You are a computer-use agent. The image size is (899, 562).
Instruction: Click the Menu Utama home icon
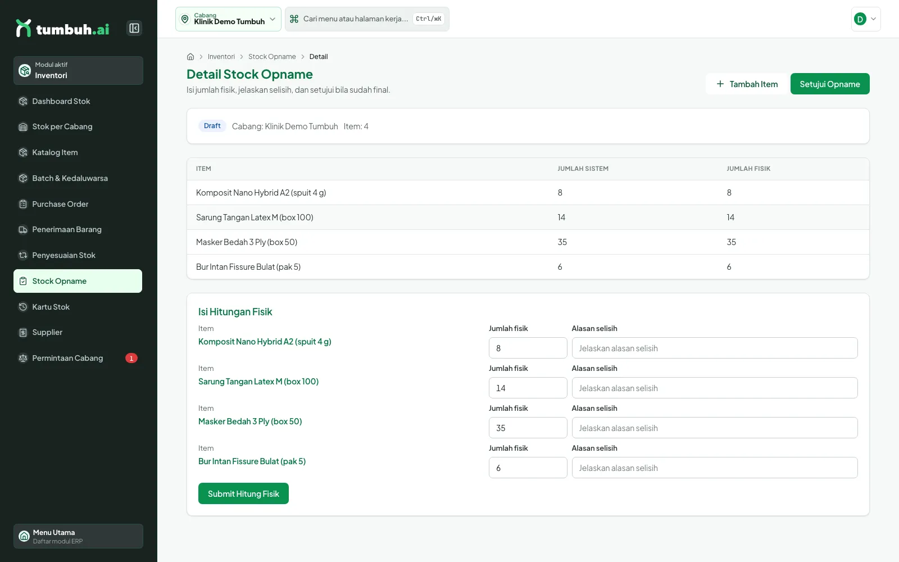(24, 536)
